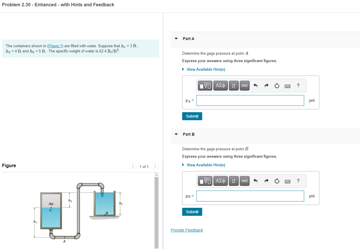Expand View Available Hint(s) under Part A
Image resolution: width=360 pixels, height=249 pixels.
tap(204, 69)
